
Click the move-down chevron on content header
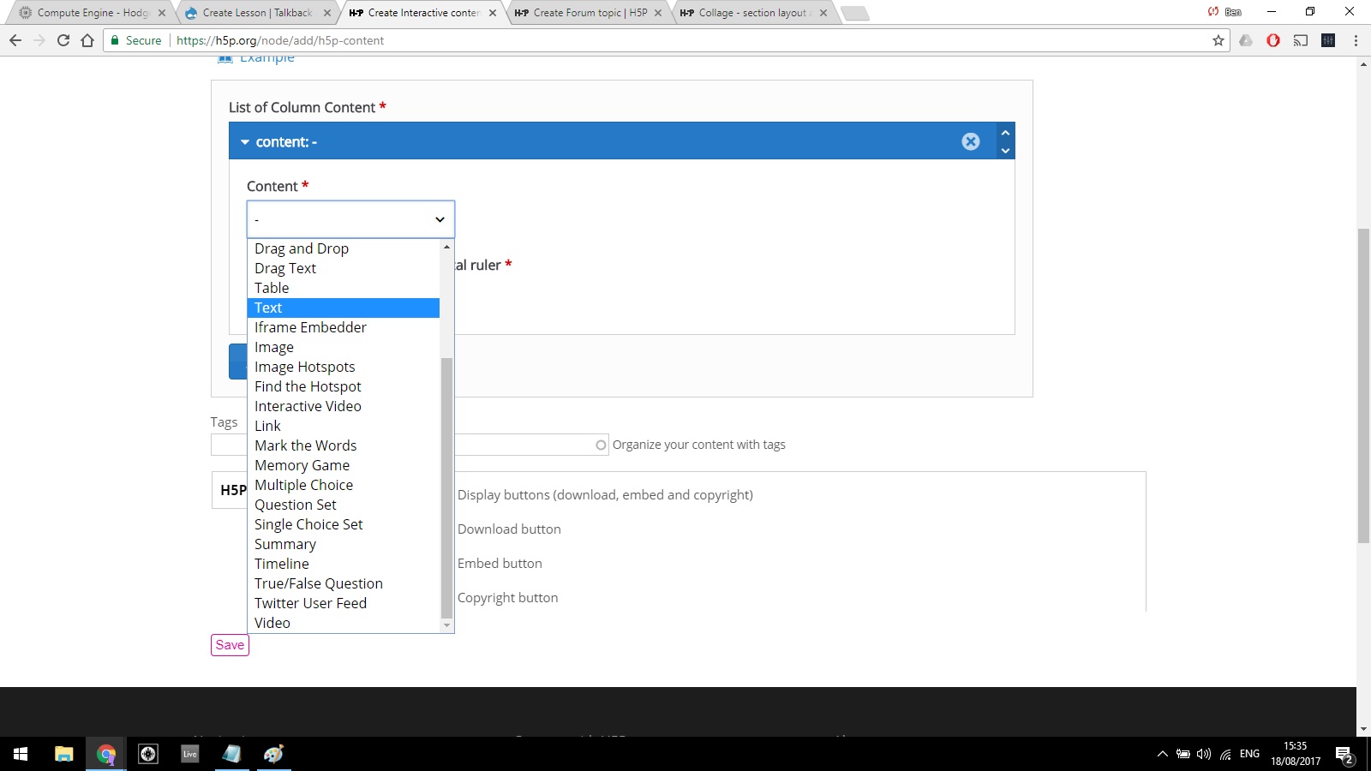(1005, 151)
